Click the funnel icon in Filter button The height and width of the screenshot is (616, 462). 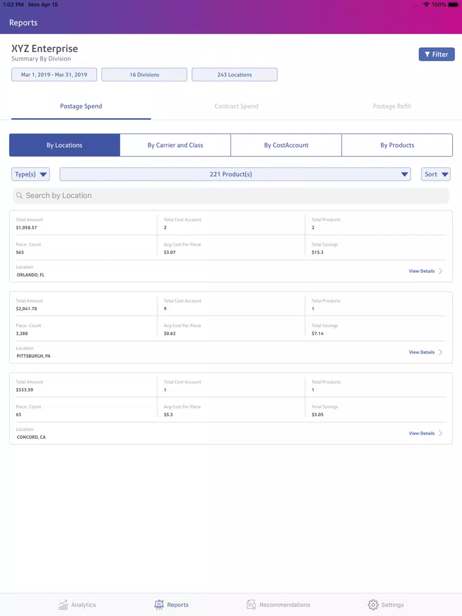pos(427,55)
